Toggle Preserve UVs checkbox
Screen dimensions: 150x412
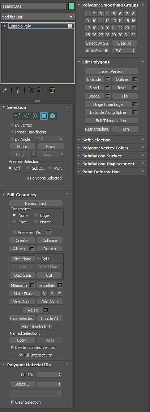(x=15, y=232)
